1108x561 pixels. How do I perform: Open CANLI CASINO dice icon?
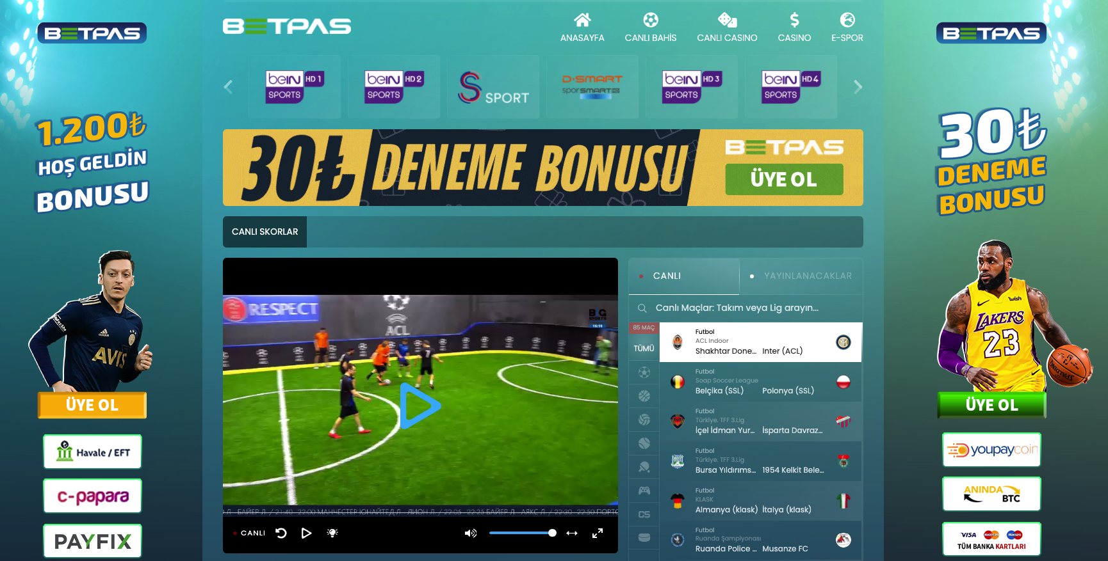pos(727,20)
